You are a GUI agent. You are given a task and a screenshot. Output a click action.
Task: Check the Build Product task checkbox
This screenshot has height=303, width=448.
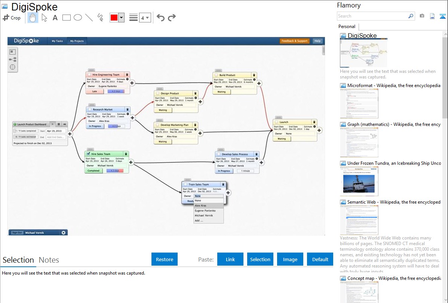pyautogui.click(x=216, y=75)
